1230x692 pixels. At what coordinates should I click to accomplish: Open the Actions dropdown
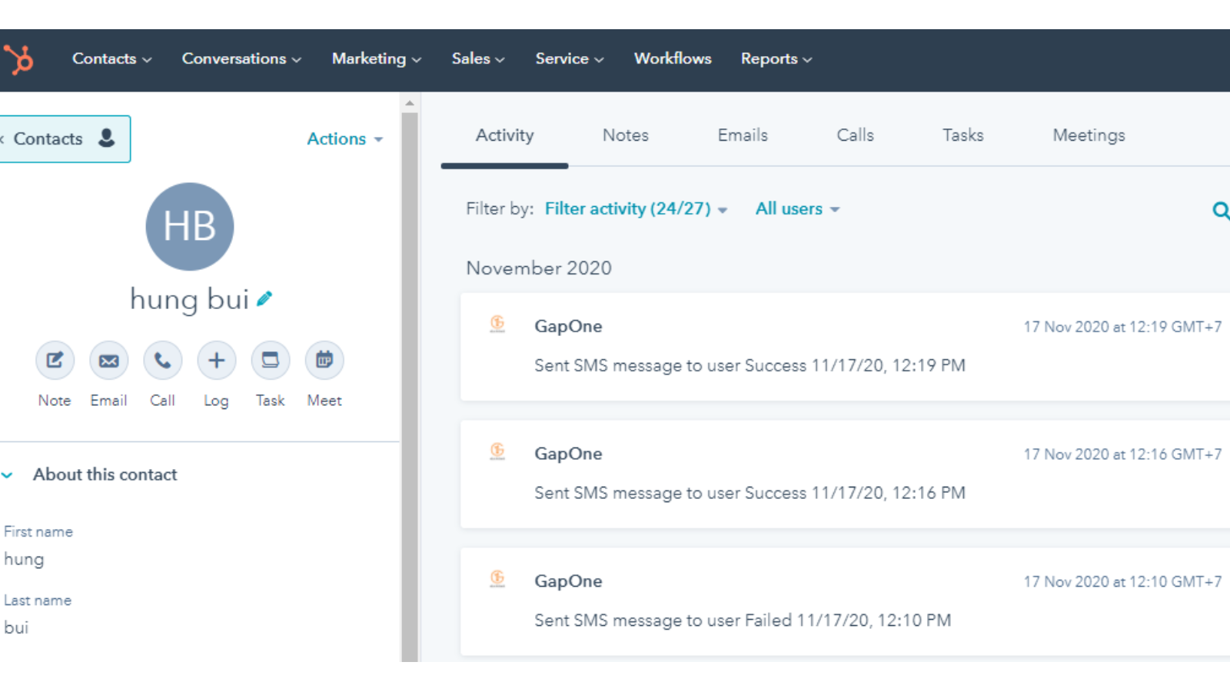point(344,139)
